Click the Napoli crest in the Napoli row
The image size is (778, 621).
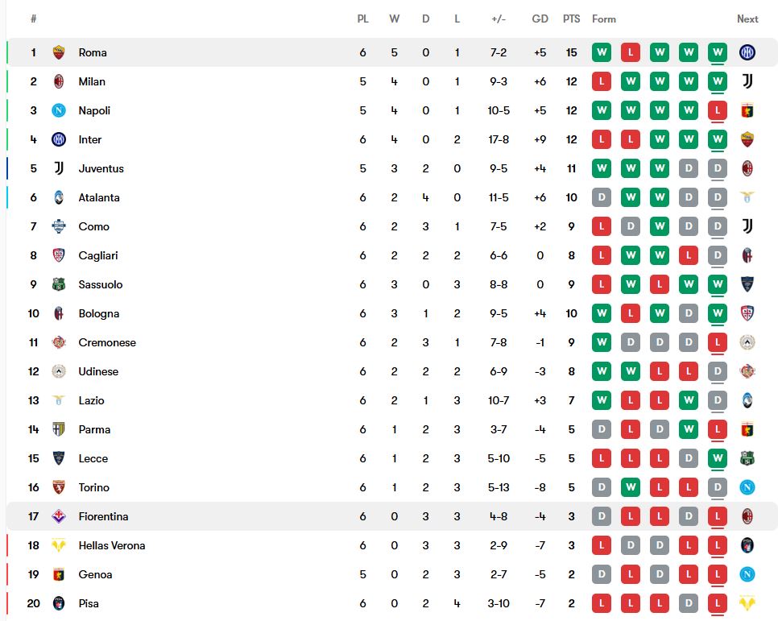pos(58,110)
